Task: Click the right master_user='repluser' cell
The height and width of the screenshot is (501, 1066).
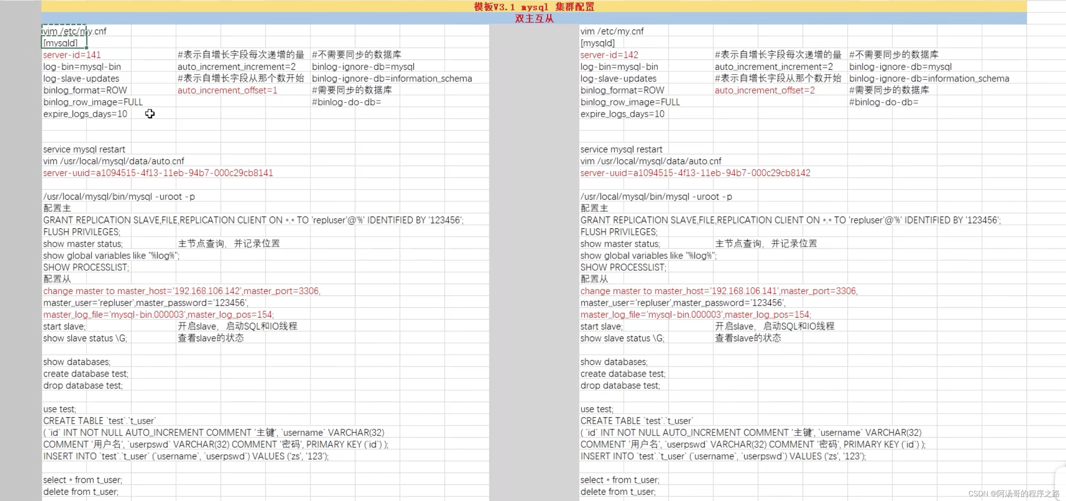Action: (683, 303)
